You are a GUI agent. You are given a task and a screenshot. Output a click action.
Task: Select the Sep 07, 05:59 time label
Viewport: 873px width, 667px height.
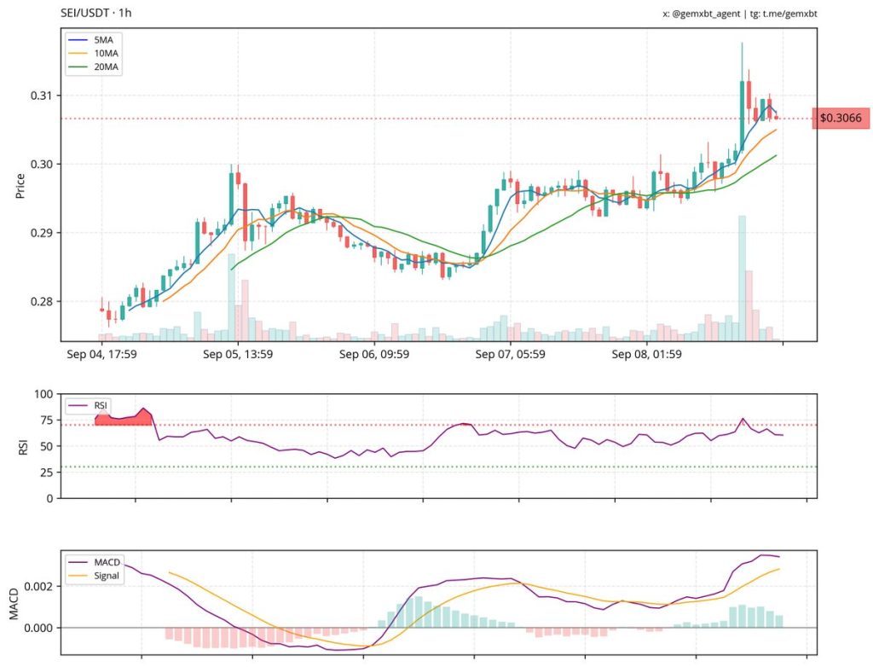[511, 353]
